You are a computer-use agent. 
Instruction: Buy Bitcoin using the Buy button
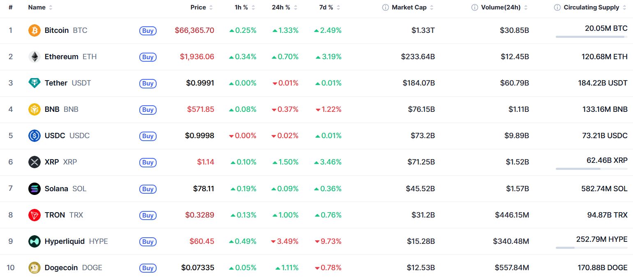coord(148,30)
